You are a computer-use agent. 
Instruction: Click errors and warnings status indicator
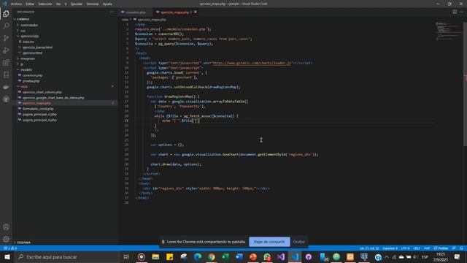tap(9, 248)
